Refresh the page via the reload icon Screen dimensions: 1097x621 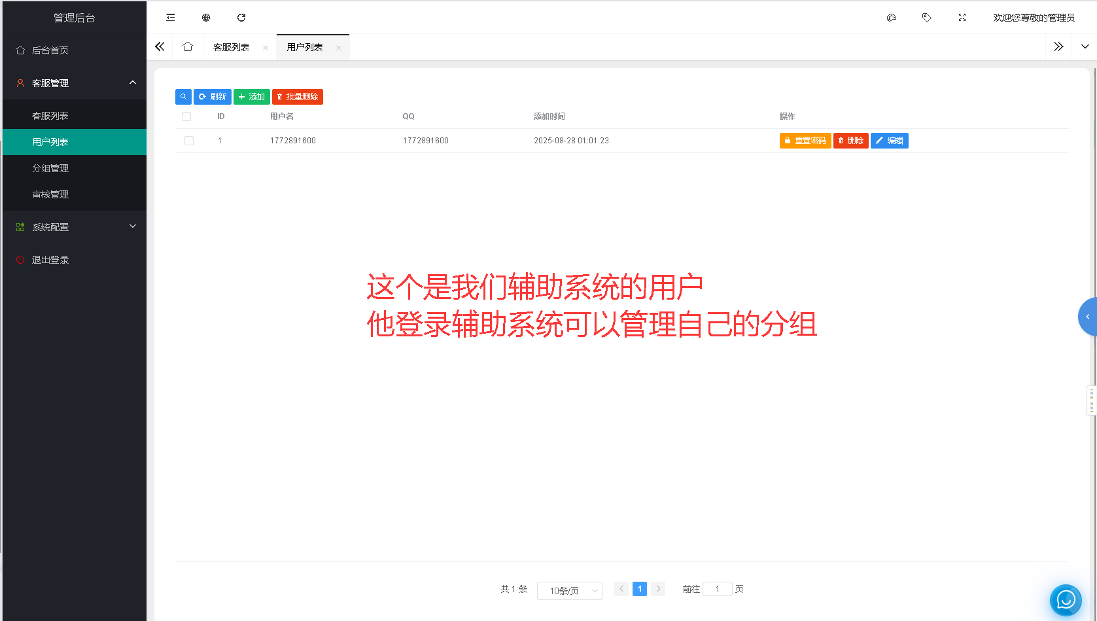[x=241, y=17]
